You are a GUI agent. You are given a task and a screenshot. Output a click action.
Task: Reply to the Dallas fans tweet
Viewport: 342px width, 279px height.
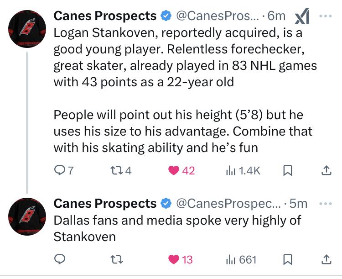60,260
